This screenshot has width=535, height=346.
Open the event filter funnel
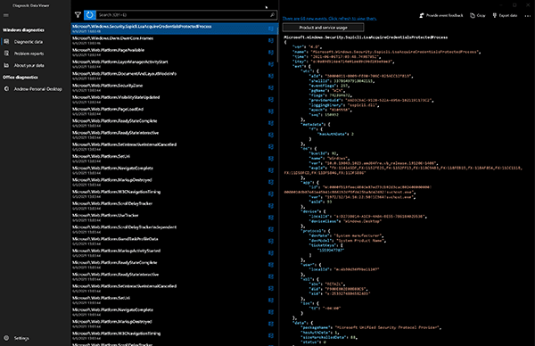pyautogui.click(x=78, y=14)
